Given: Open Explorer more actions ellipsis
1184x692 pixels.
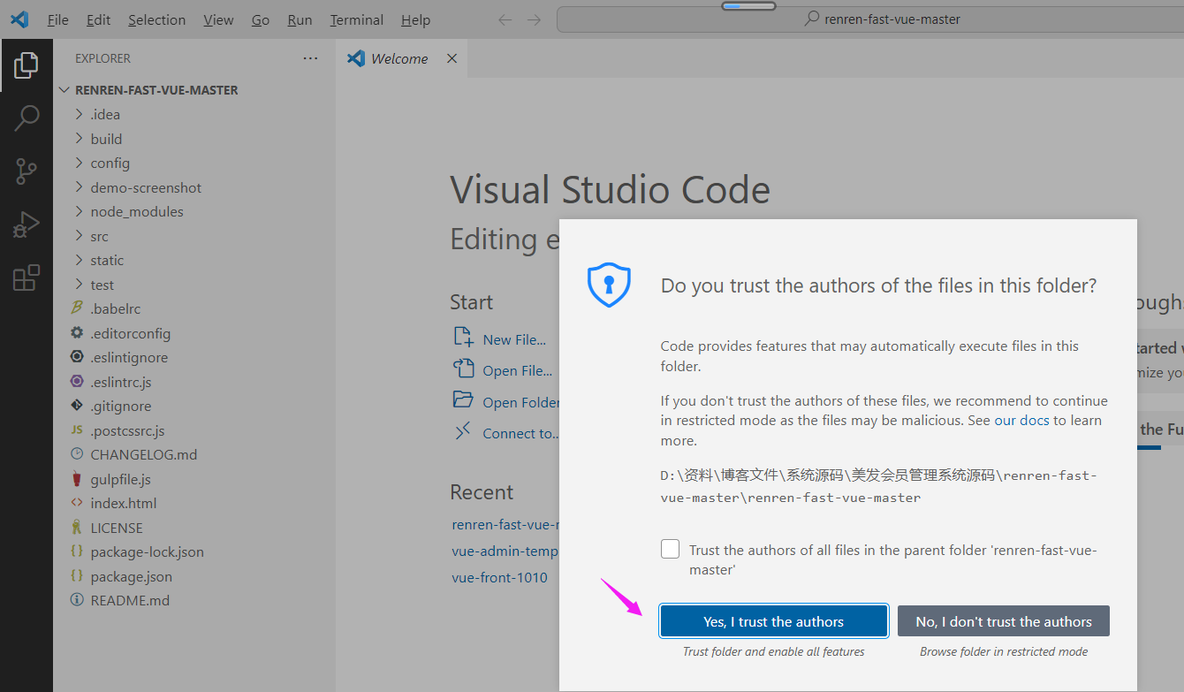Looking at the screenshot, I should pos(310,58).
